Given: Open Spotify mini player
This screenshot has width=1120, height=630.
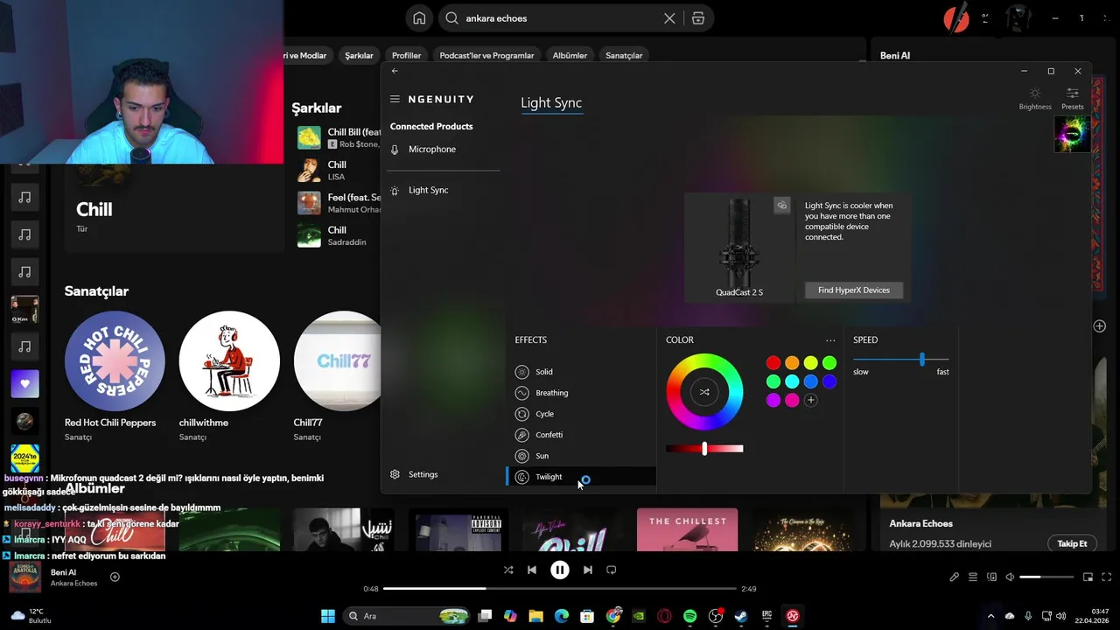Looking at the screenshot, I should [x=1088, y=577].
